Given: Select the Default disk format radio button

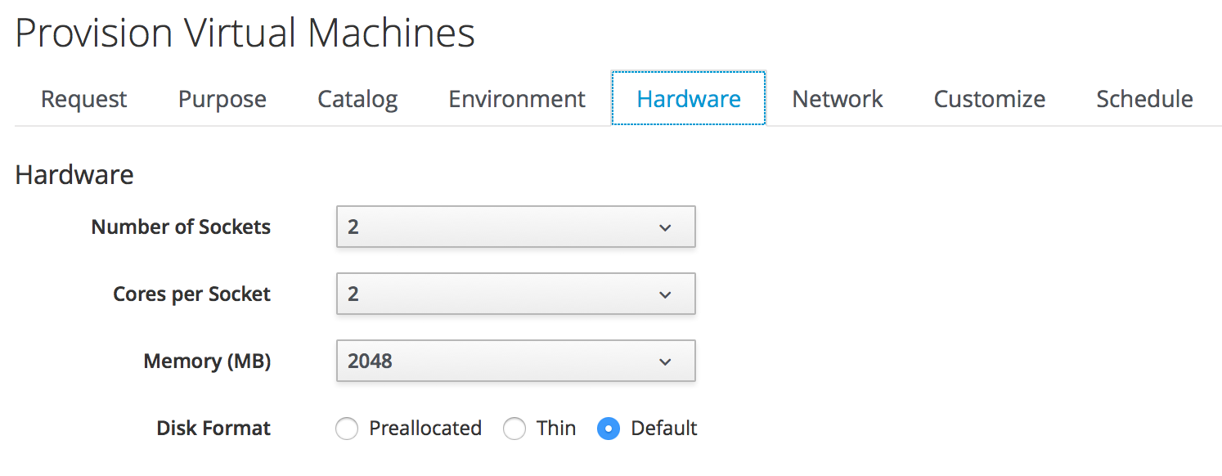Looking at the screenshot, I should click(609, 429).
